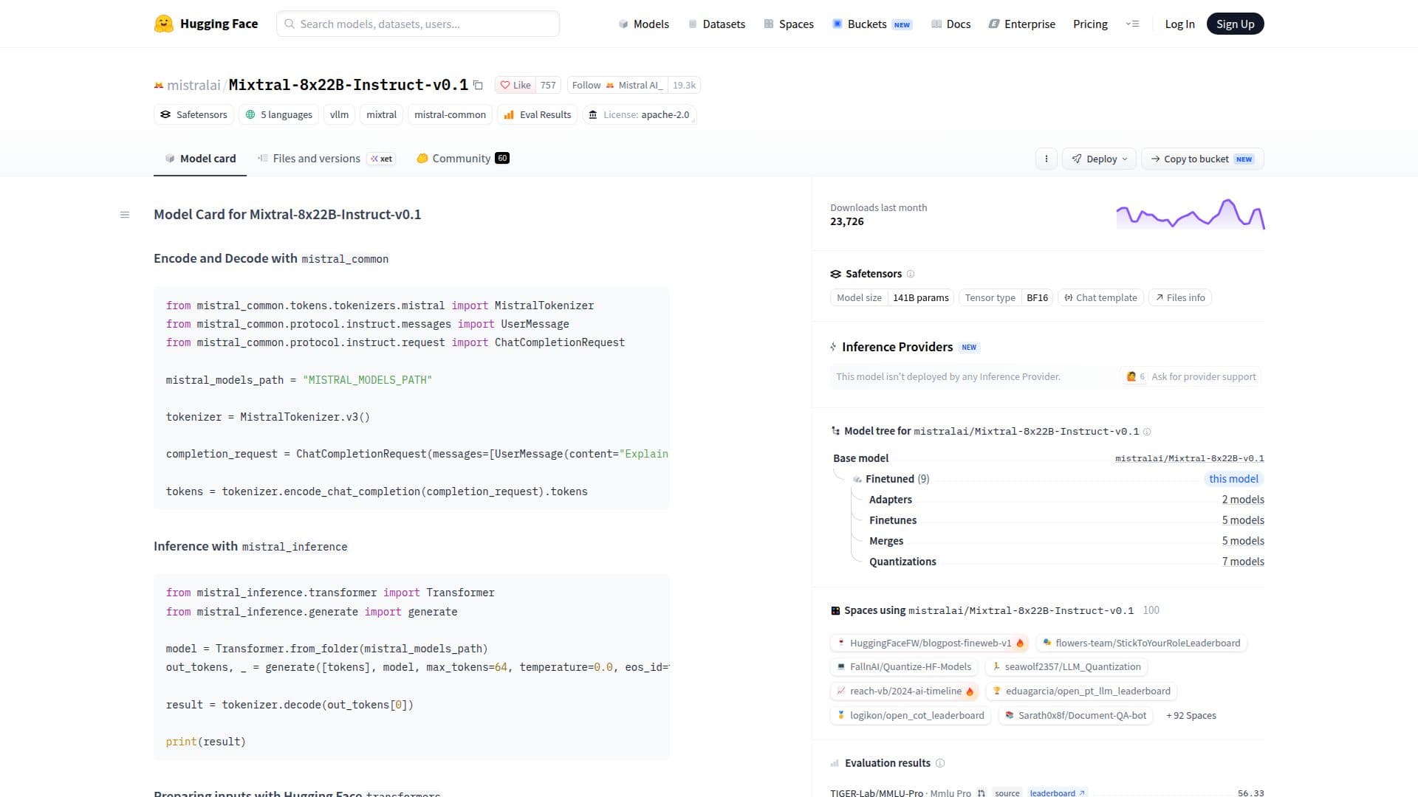This screenshot has width=1418, height=797.
Task: Click the downloads trend chart
Action: click(1191, 214)
